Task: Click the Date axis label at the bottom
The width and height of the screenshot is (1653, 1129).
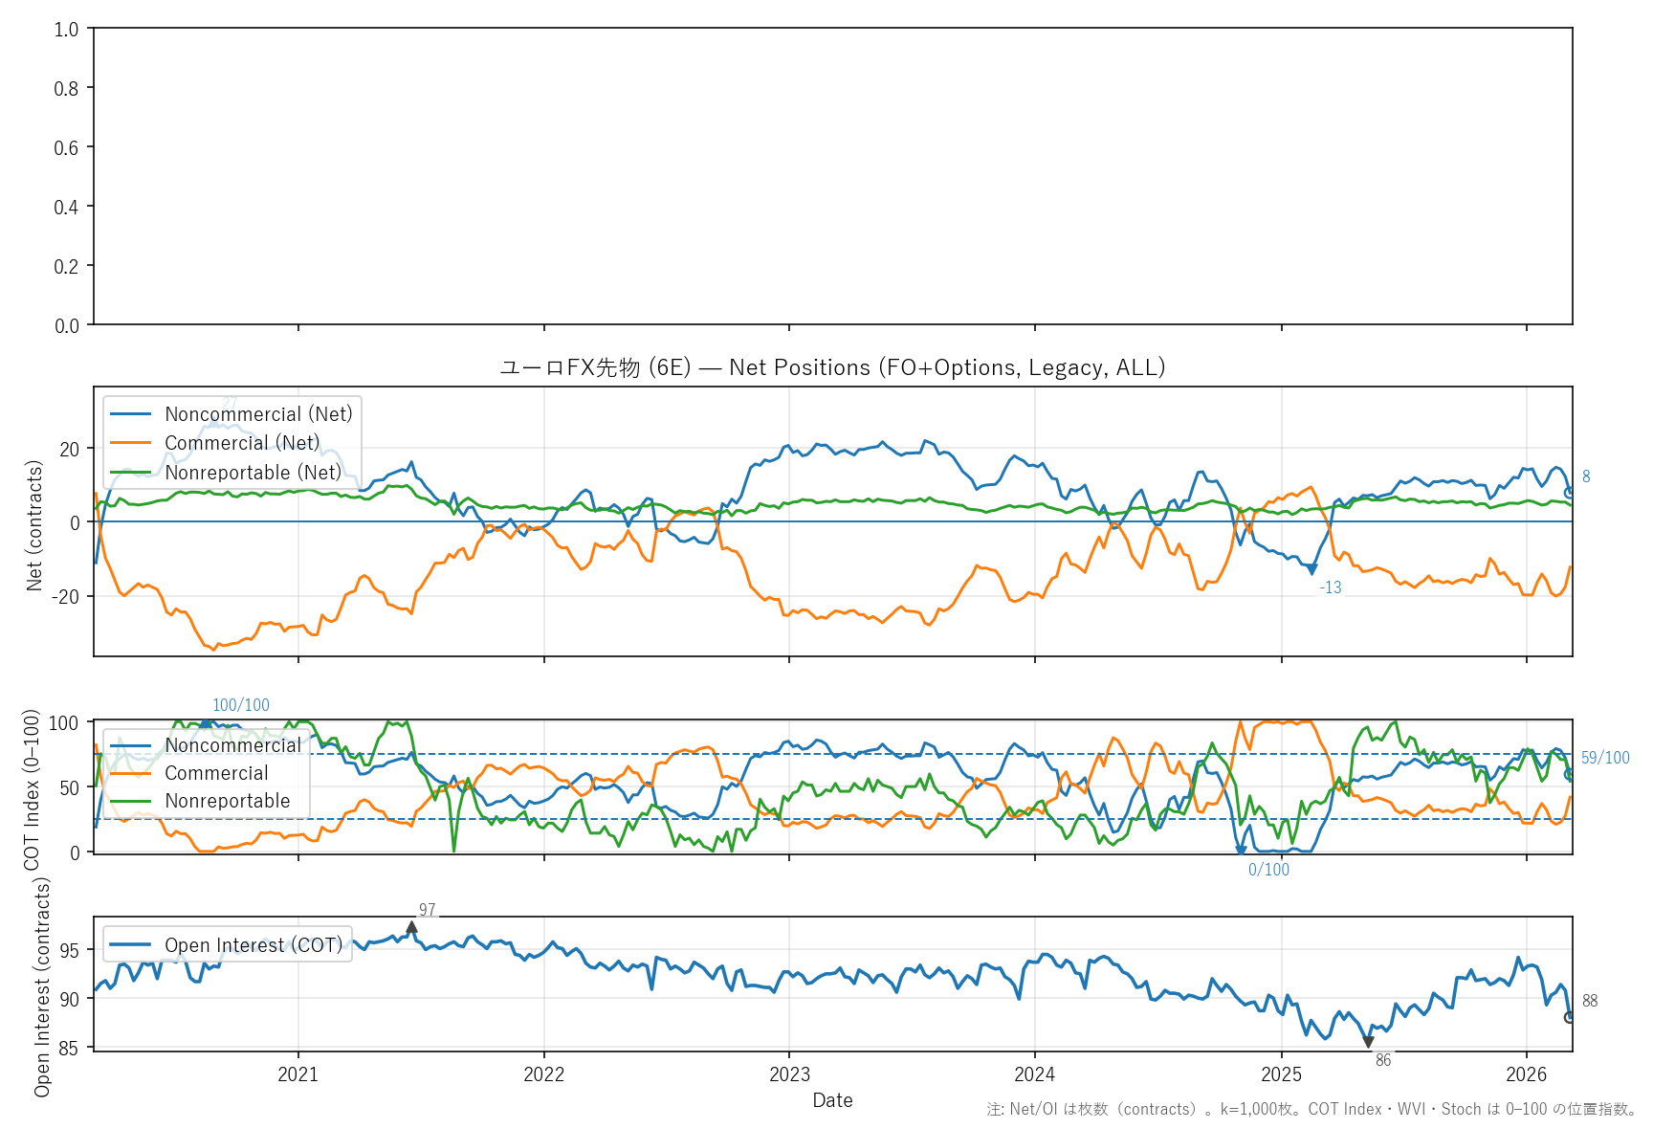Action: tap(832, 1100)
